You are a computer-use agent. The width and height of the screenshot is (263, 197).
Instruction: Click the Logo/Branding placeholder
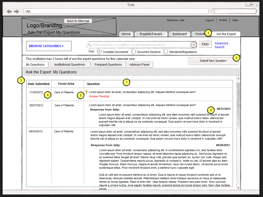click(x=69, y=27)
